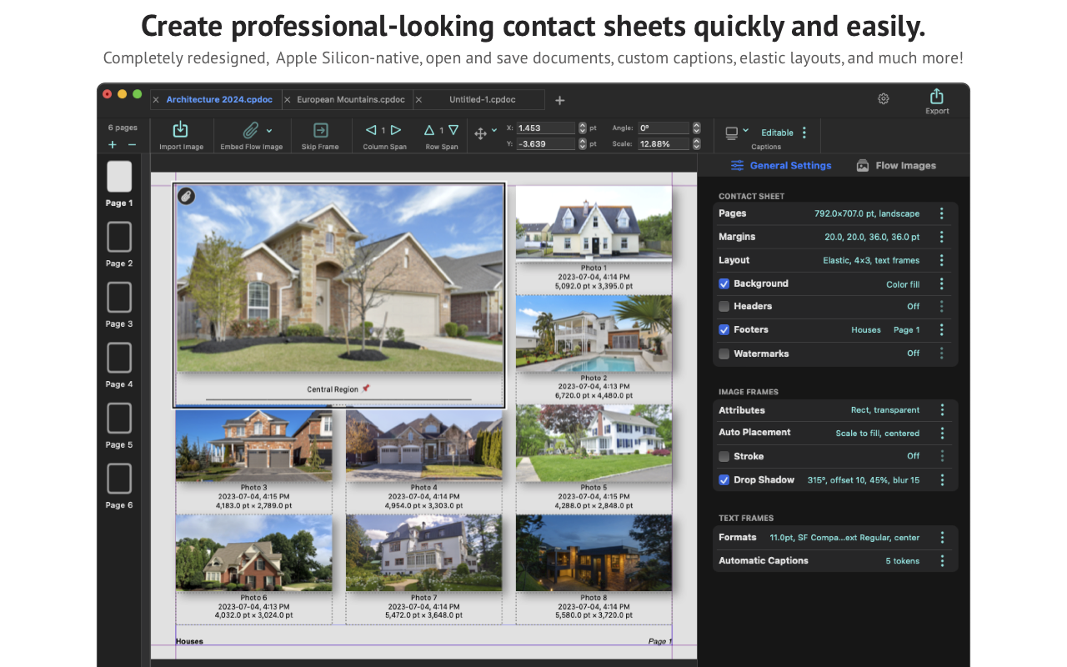
Task: Close the Untitled-1.cpdoc tab
Action: coord(418,100)
